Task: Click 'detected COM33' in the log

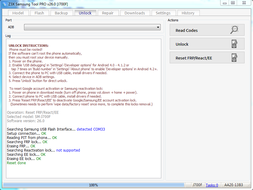Action: point(91,129)
